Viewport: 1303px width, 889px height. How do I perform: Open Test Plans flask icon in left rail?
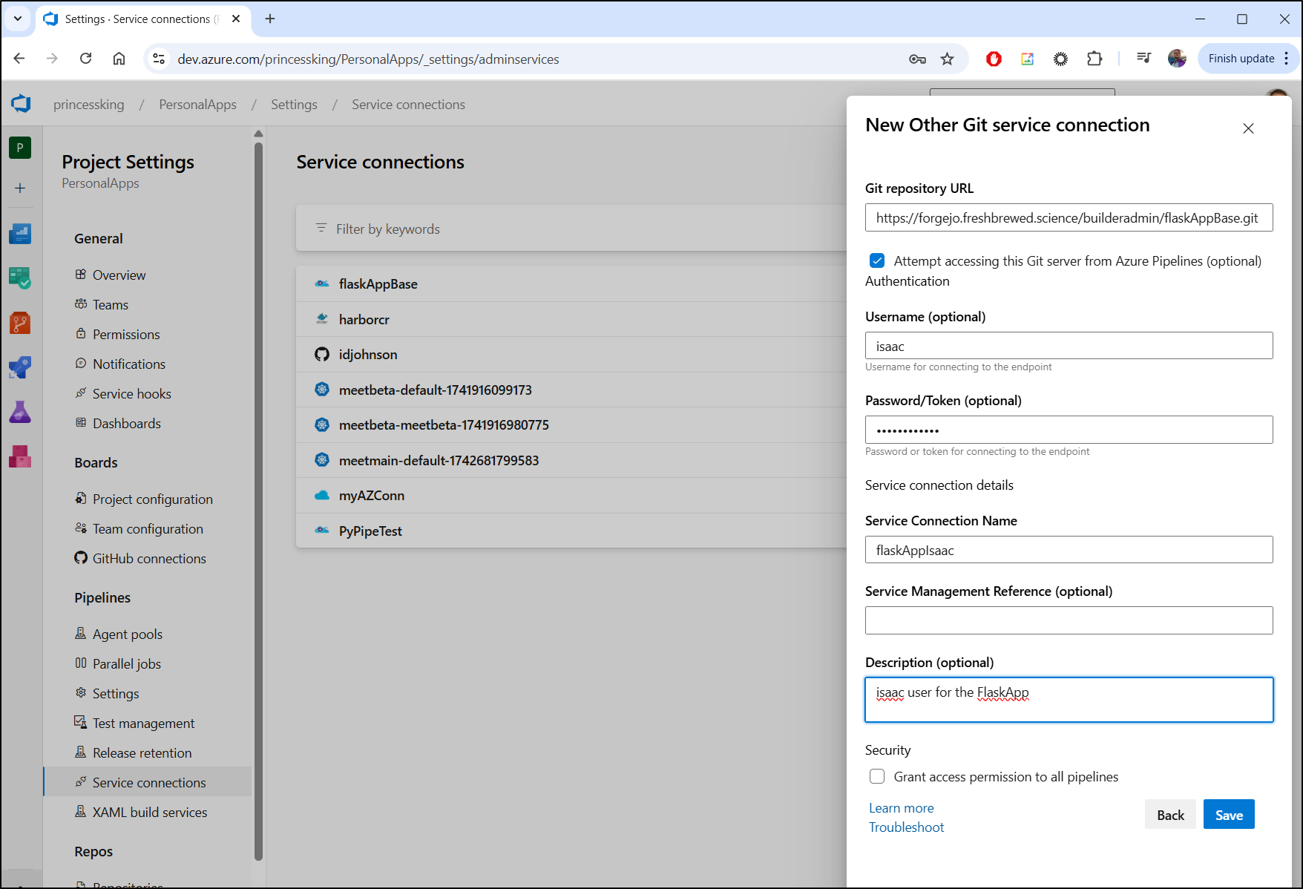click(x=20, y=412)
